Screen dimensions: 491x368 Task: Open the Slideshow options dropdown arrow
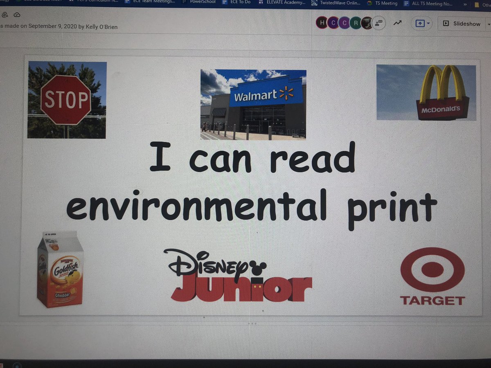click(488, 24)
